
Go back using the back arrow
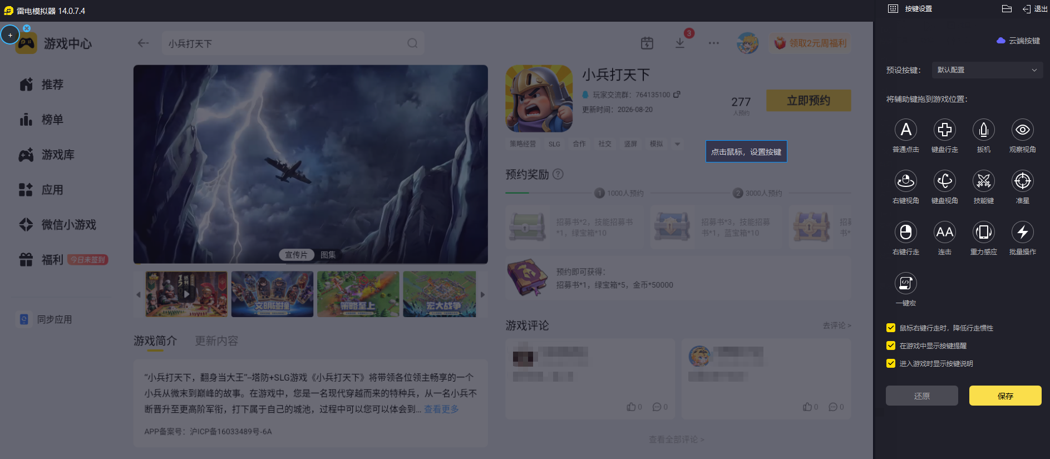coord(143,43)
